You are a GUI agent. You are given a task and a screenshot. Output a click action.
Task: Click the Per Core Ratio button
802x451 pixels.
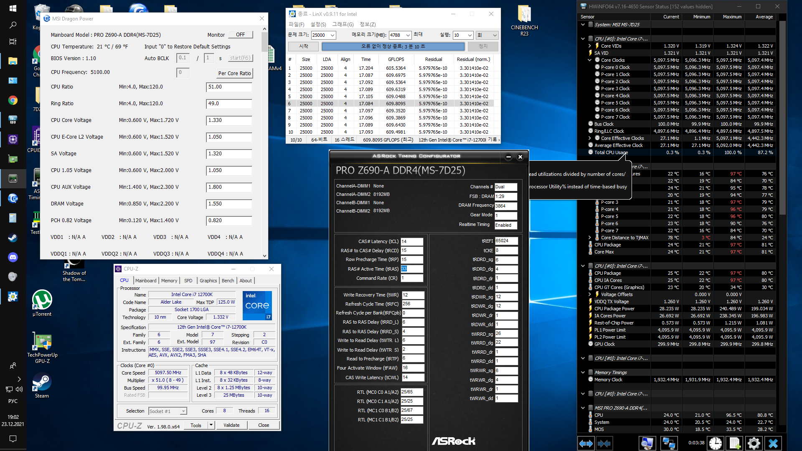coord(234,73)
